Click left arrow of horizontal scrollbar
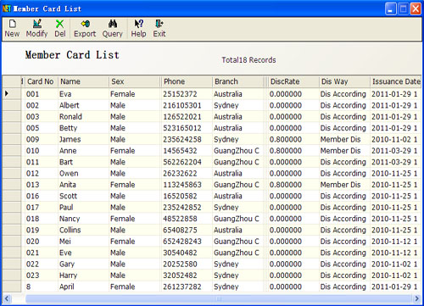 pyautogui.click(x=7, y=298)
